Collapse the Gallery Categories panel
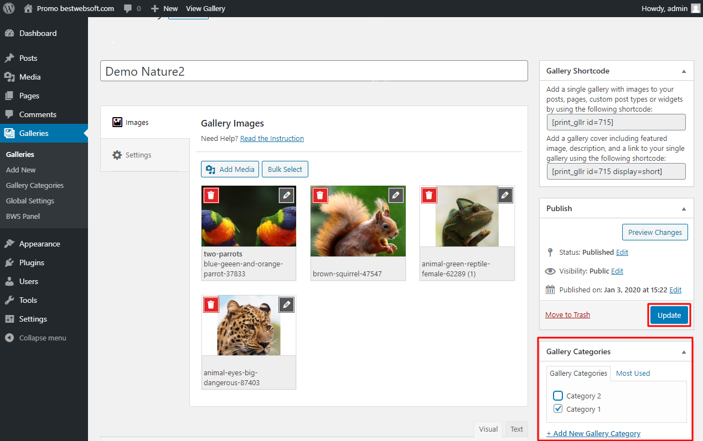The image size is (703, 441). (x=684, y=352)
